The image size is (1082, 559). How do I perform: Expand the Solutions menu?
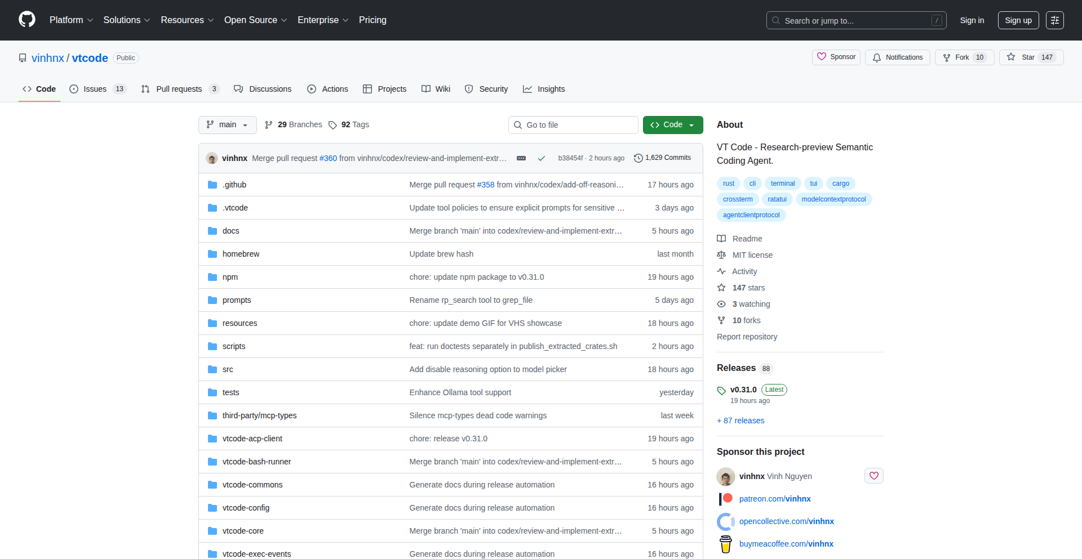[x=127, y=20]
